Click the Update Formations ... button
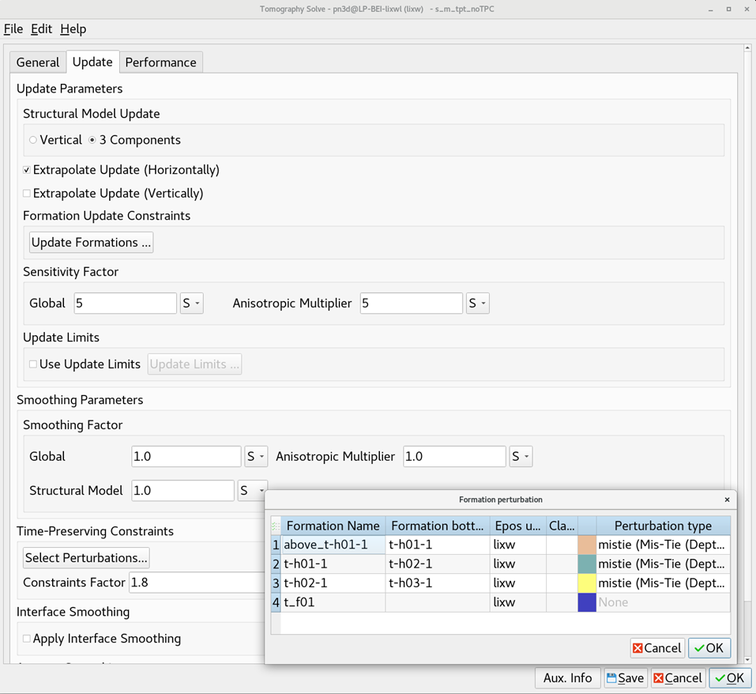Image resolution: width=756 pixels, height=694 pixels. (x=91, y=242)
